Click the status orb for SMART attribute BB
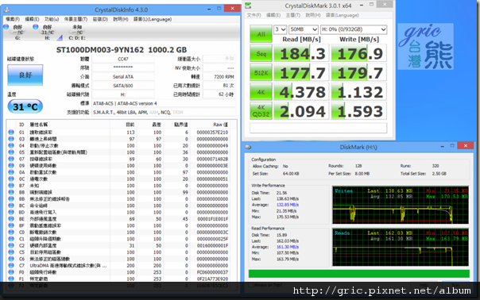This screenshot has width=480, height=300. pos(11,198)
